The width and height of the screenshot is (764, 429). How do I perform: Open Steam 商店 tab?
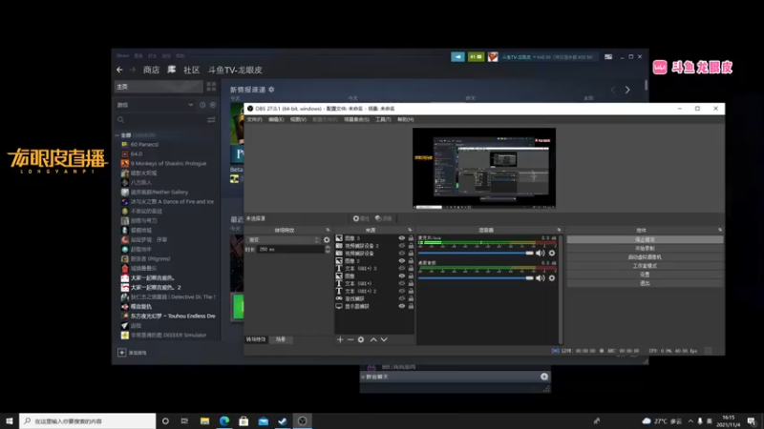coord(151,70)
